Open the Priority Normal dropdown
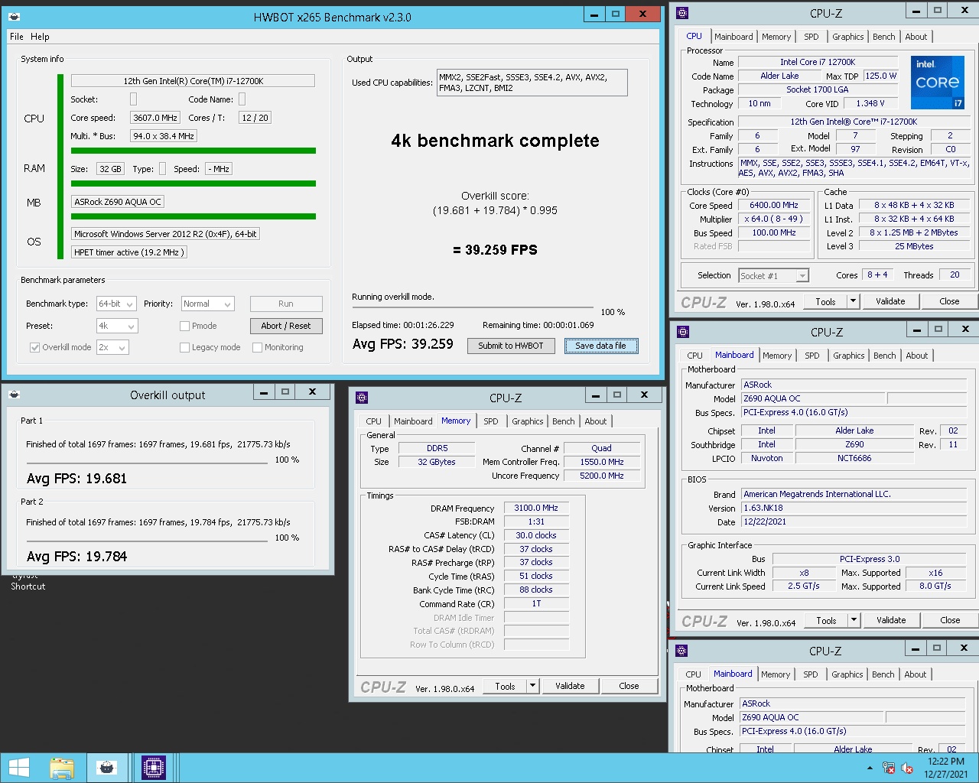This screenshot has width=979, height=783. (207, 304)
